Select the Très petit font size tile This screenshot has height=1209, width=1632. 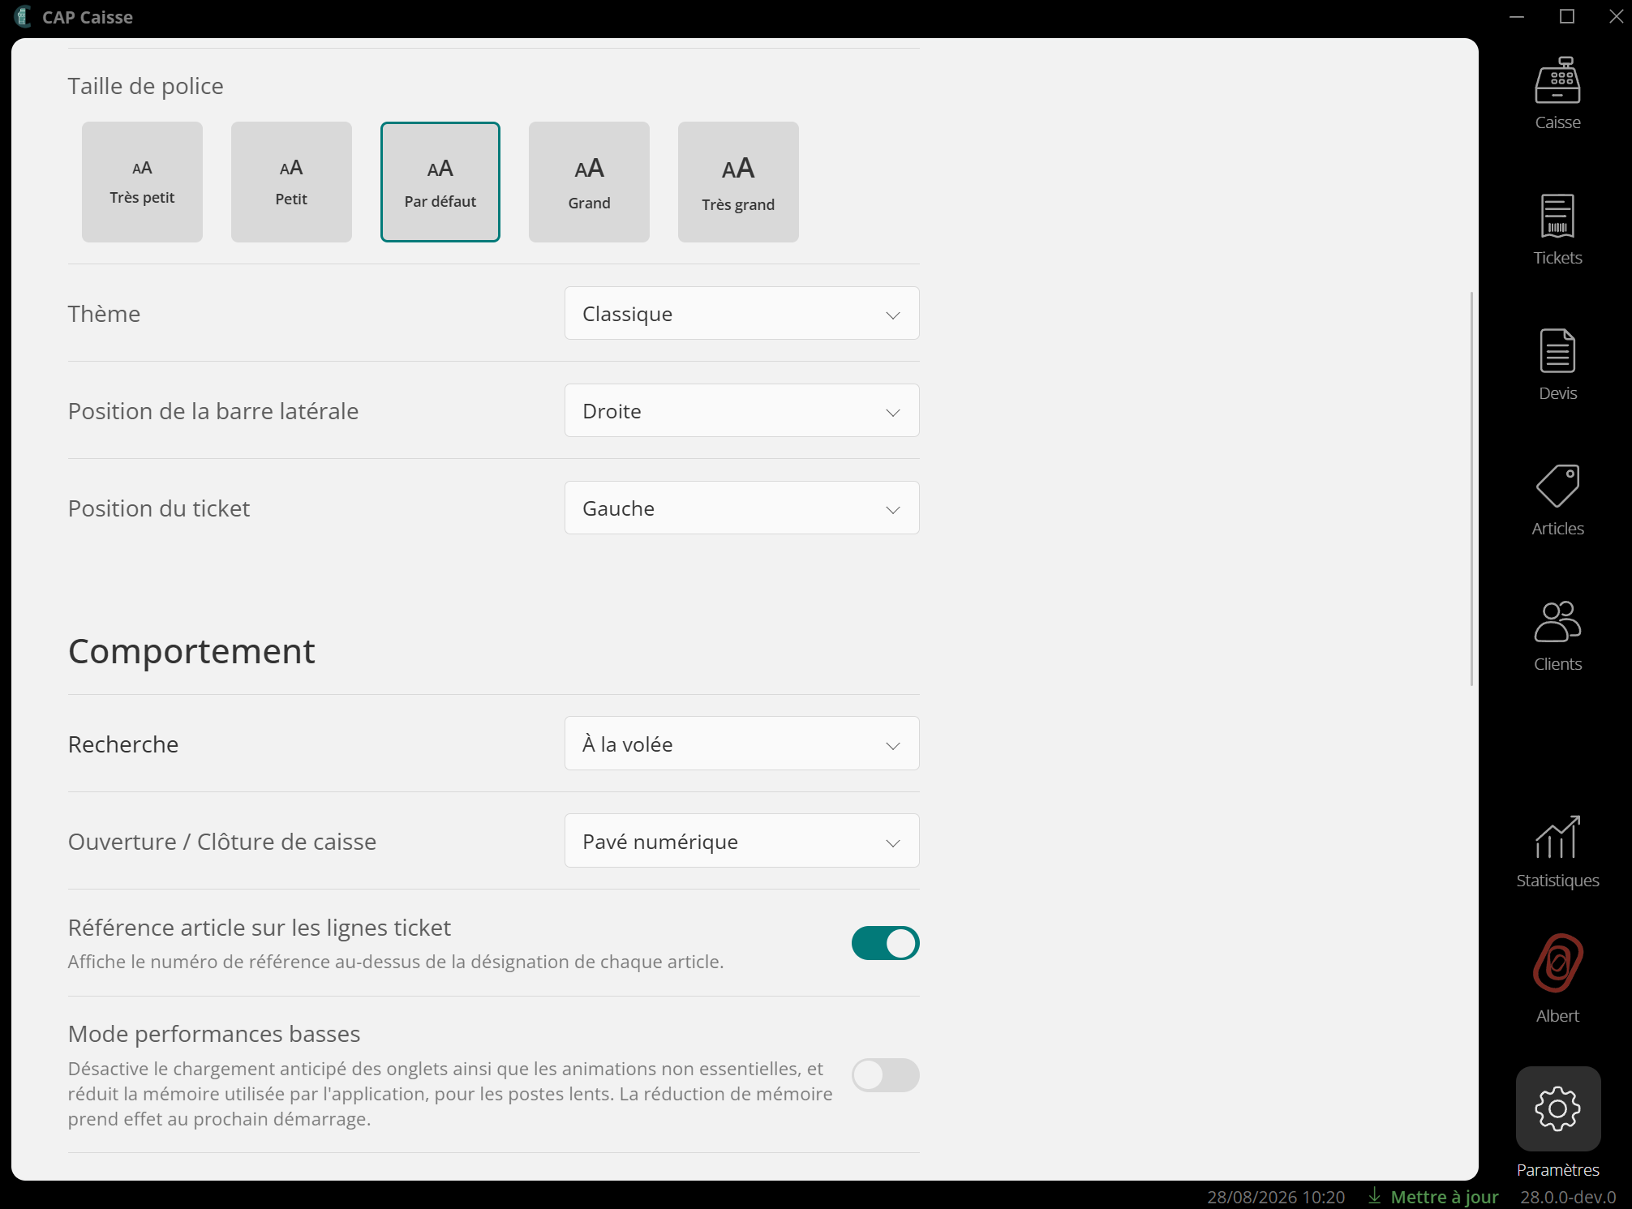pyautogui.click(x=142, y=182)
